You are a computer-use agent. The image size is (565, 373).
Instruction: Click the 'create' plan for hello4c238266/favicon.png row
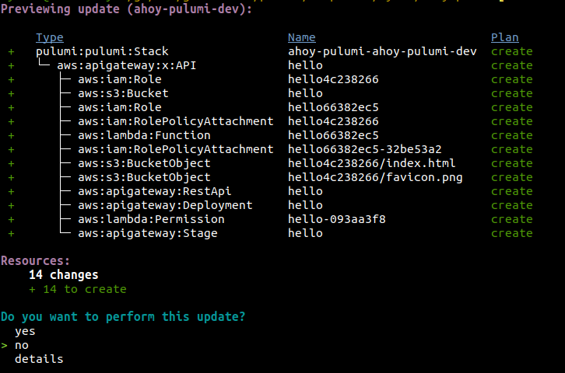tap(511, 177)
